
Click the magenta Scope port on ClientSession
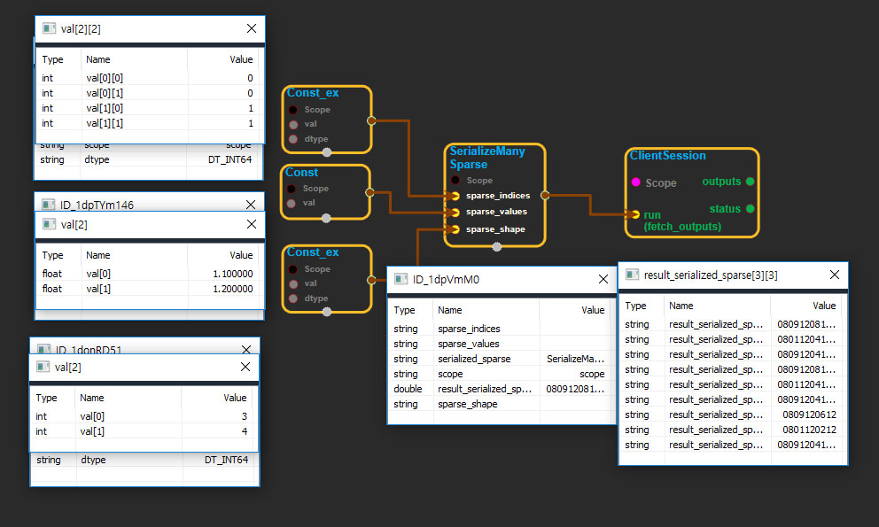635,182
